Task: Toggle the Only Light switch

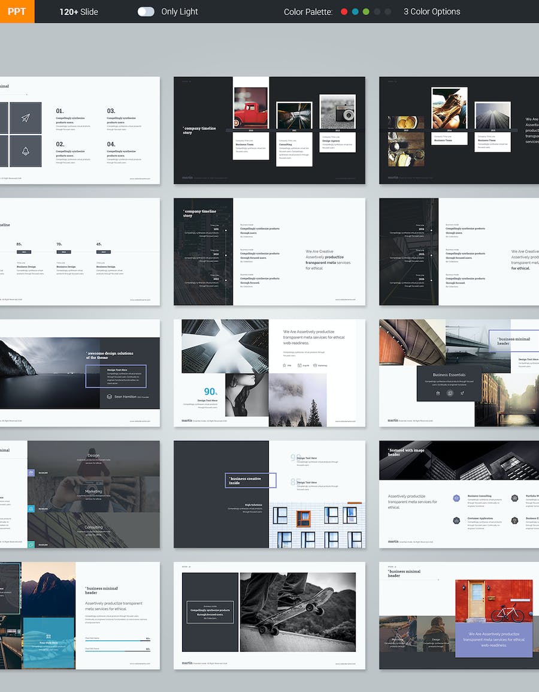Action: tap(146, 11)
